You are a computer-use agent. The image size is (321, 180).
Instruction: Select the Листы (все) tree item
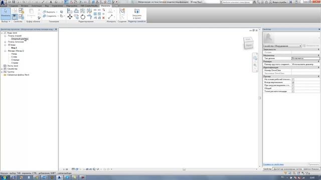click(13, 66)
